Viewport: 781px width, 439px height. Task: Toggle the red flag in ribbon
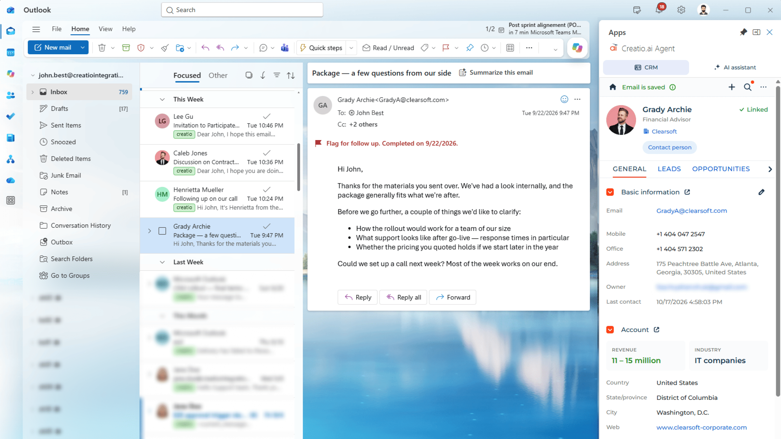click(x=446, y=48)
